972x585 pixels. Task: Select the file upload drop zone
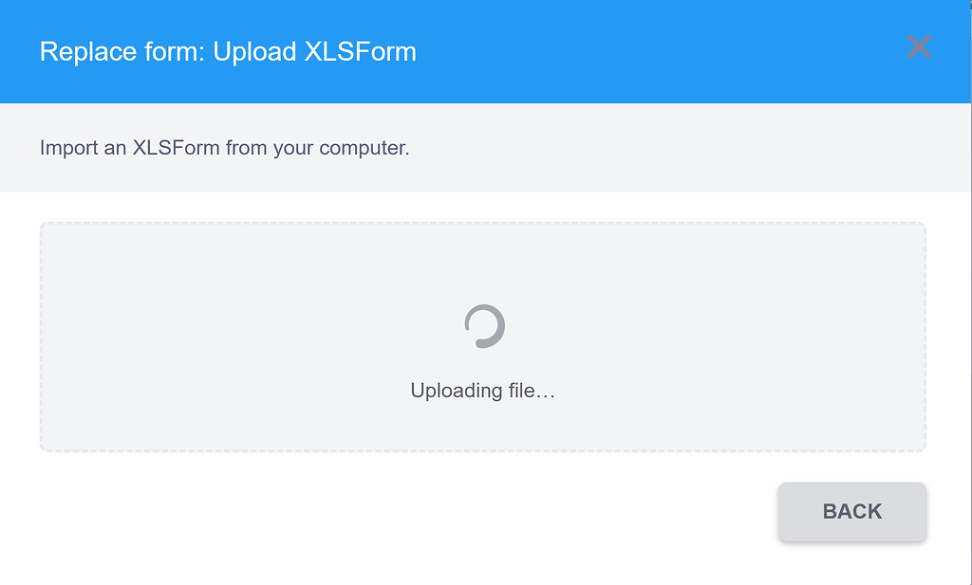point(483,337)
